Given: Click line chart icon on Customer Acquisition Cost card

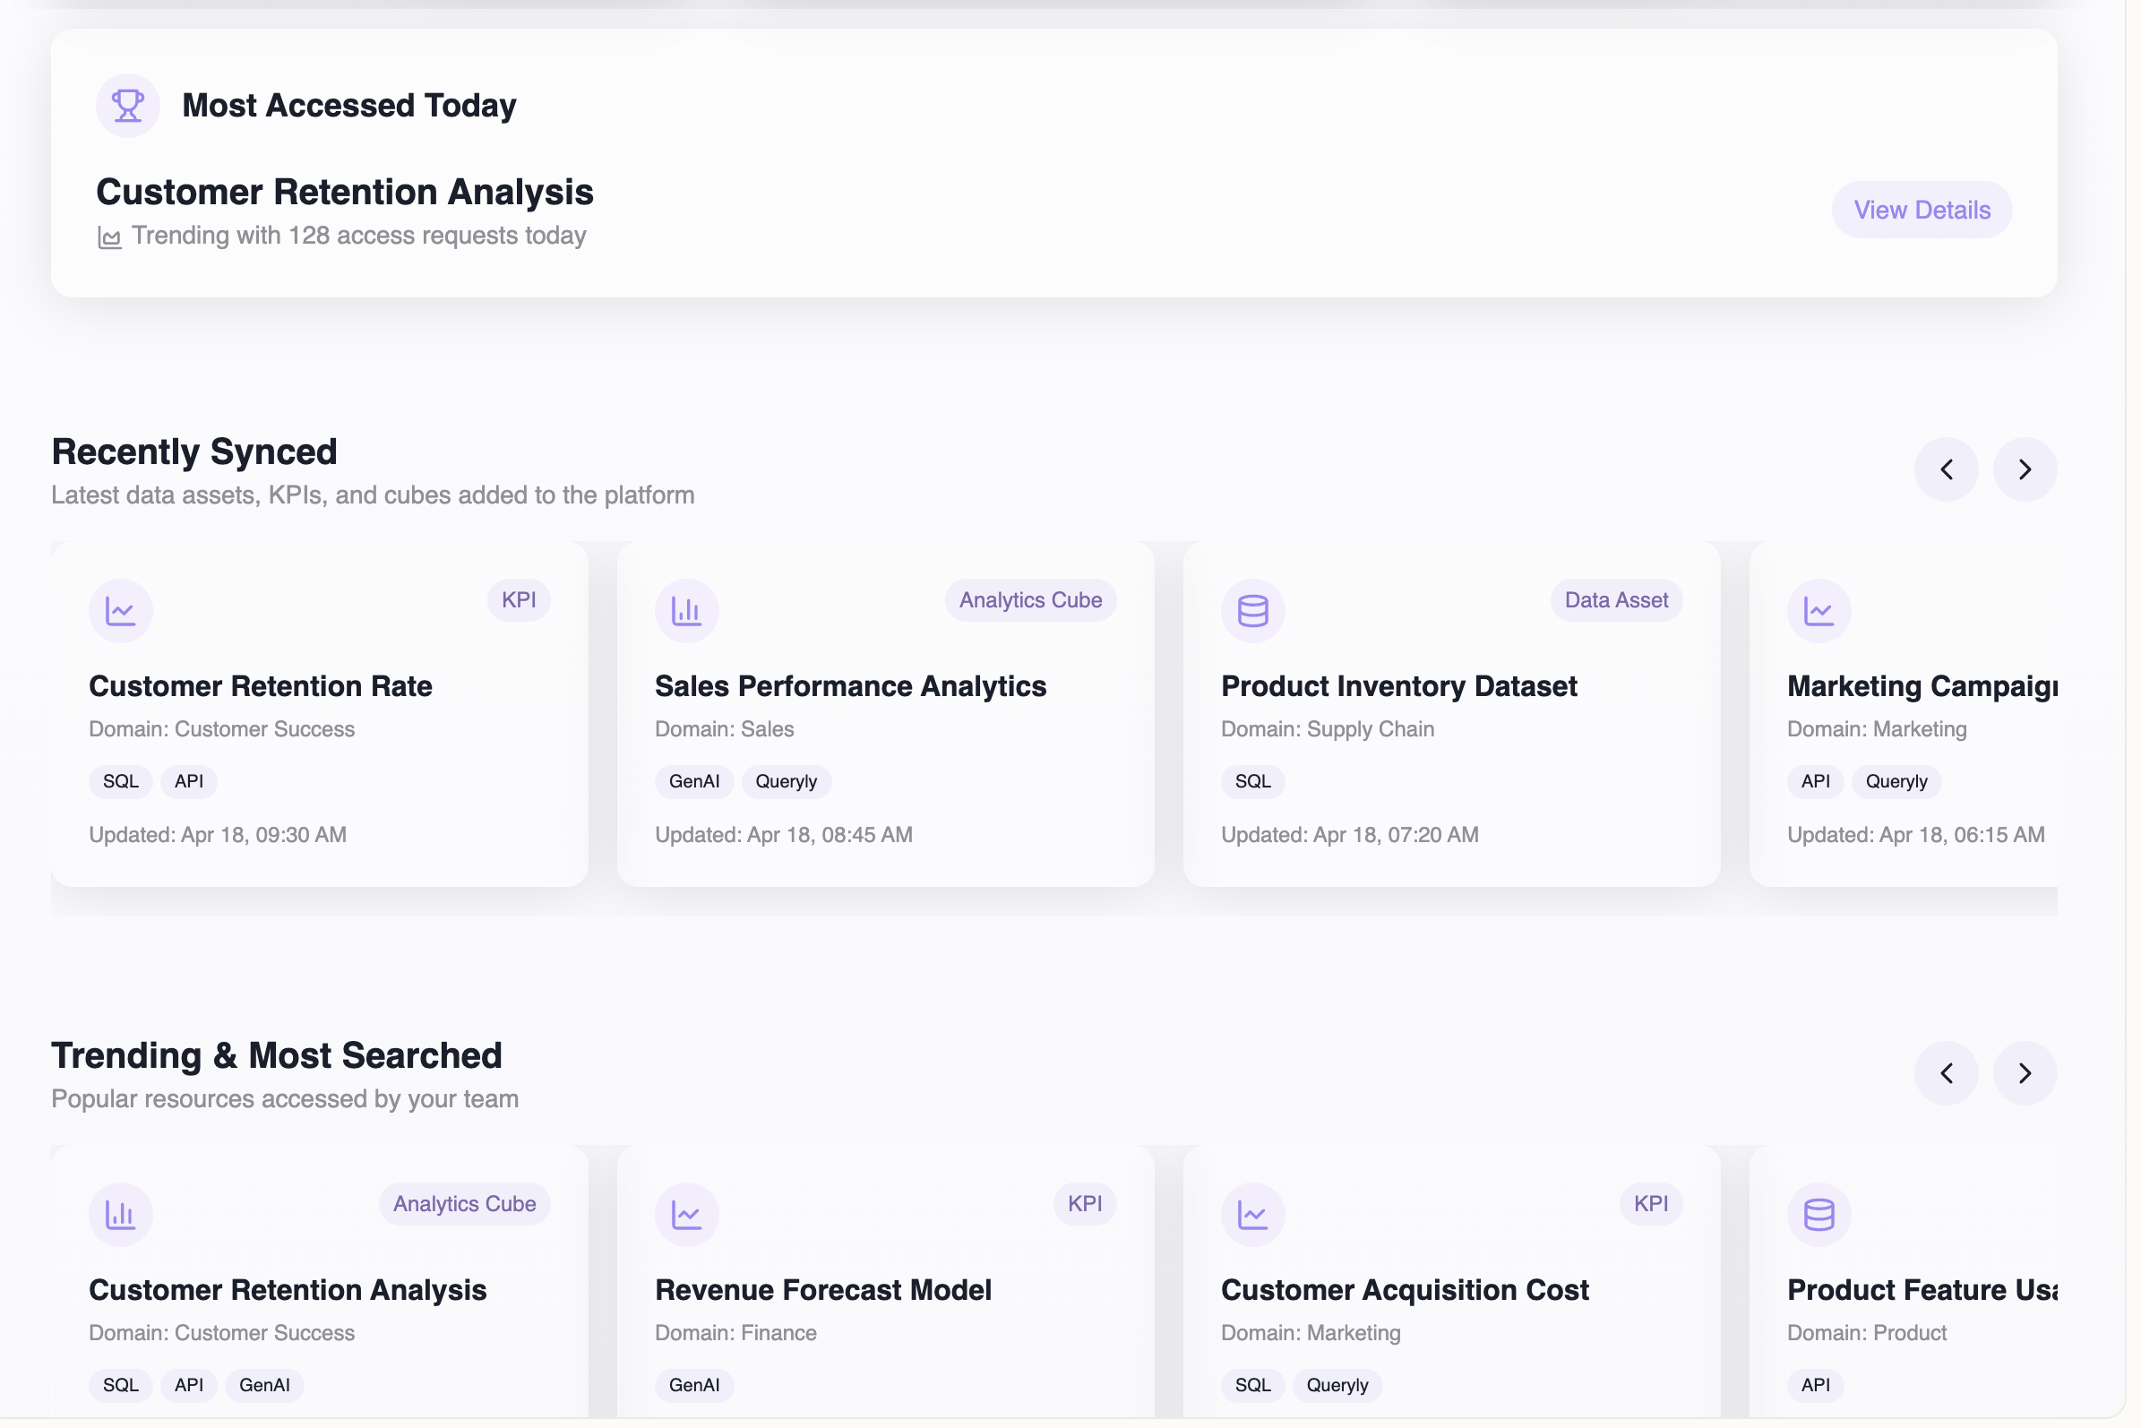Looking at the screenshot, I should 1252,1215.
